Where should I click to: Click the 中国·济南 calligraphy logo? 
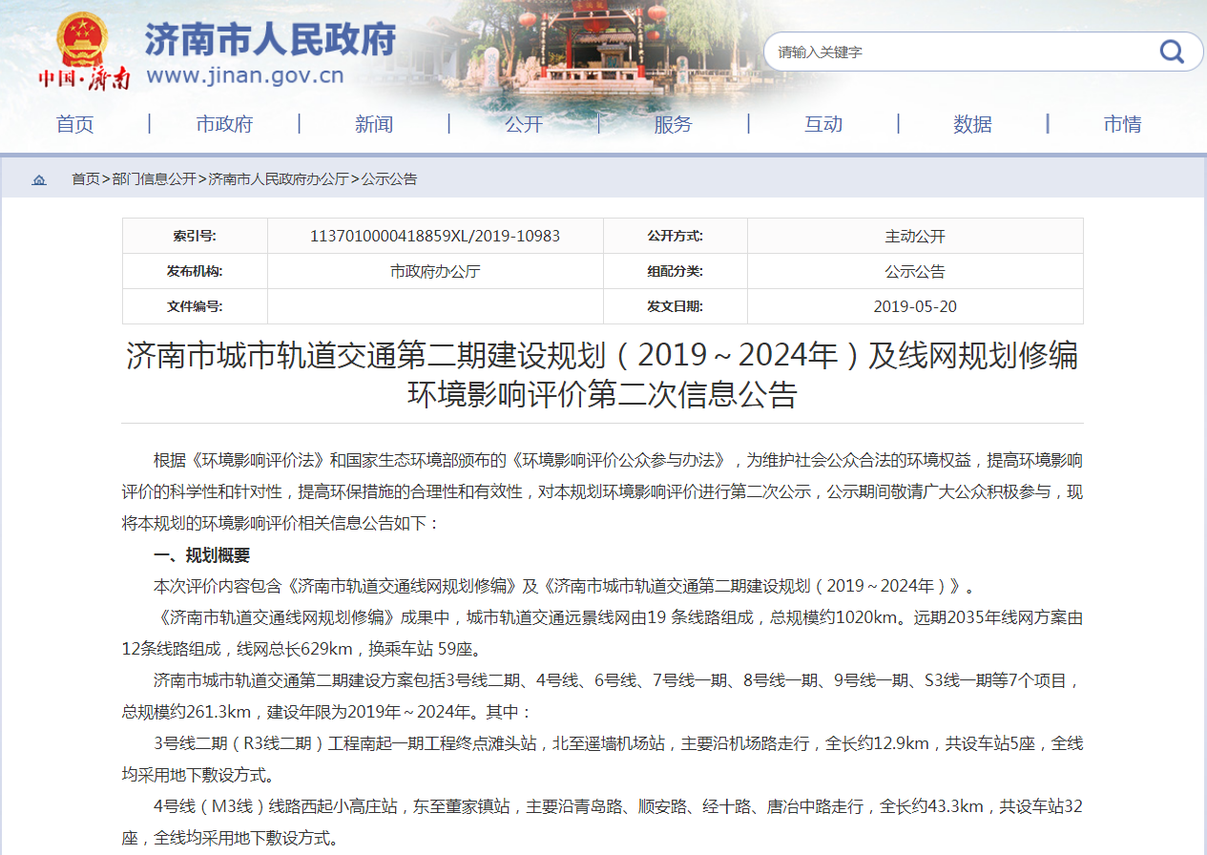84,78
